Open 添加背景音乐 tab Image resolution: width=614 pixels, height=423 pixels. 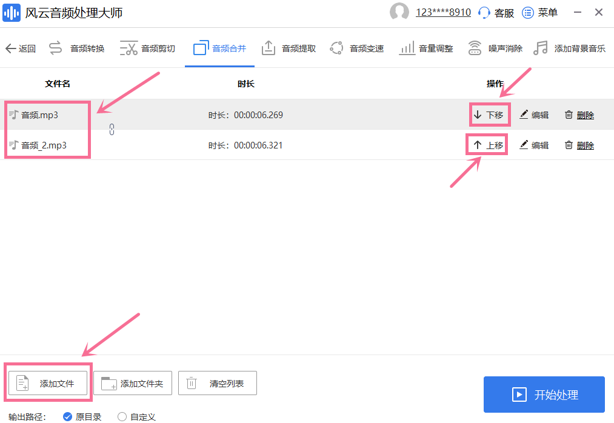(x=570, y=48)
